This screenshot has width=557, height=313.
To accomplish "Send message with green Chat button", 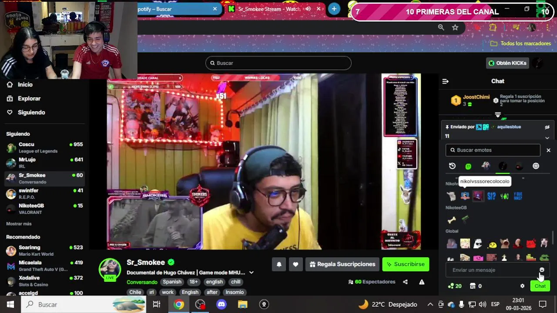I will [540, 286].
